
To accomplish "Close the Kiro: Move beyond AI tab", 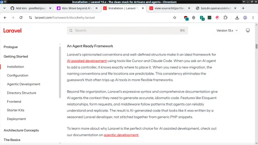I will (x=97, y=8).
